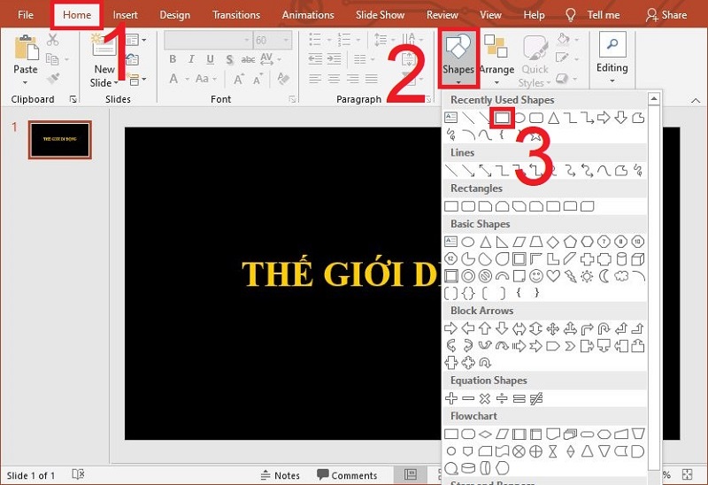Click Increase Font Size icon
The height and width of the screenshot is (485, 708).
[x=238, y=79]
